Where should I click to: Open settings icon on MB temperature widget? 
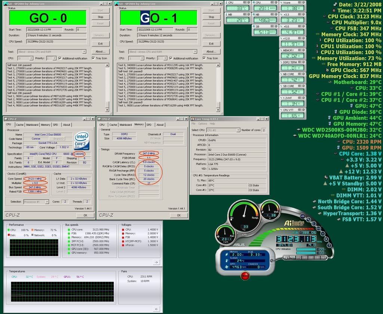click(245, 14)
